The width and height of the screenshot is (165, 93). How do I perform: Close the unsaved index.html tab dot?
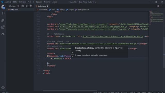pyautogui.click(x=47, y=6)
